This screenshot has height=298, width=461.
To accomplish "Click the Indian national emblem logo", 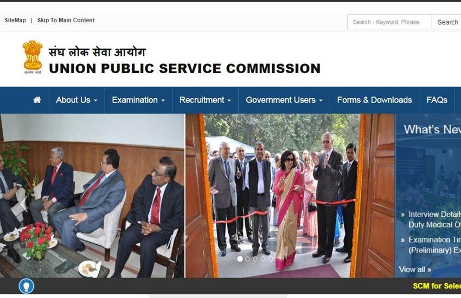I will tap(33, 57).
